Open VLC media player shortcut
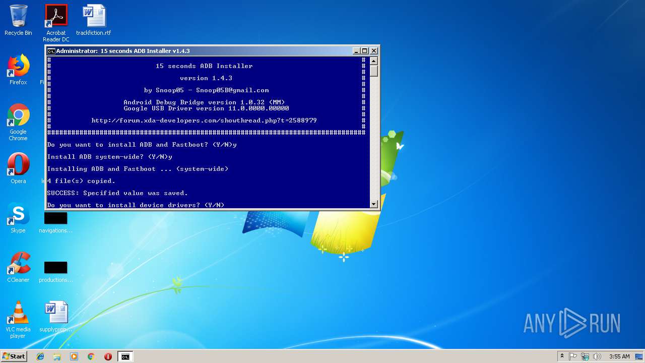 tap(18, 320)
